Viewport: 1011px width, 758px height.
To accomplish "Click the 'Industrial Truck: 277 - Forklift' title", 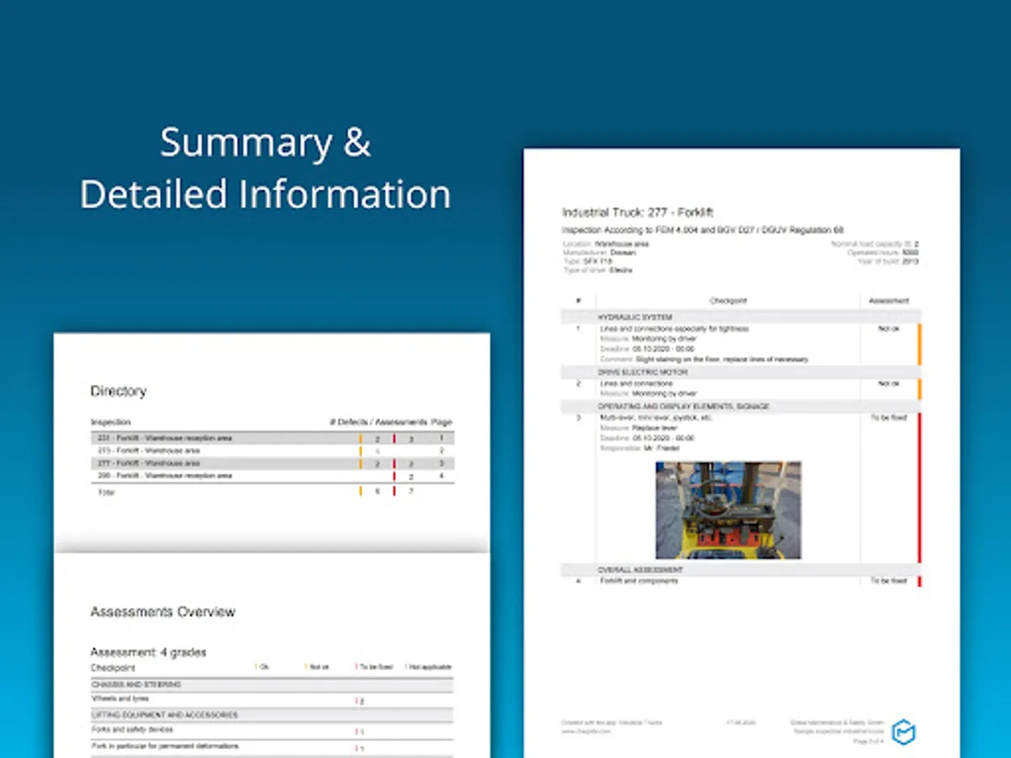I will [638, 212].
